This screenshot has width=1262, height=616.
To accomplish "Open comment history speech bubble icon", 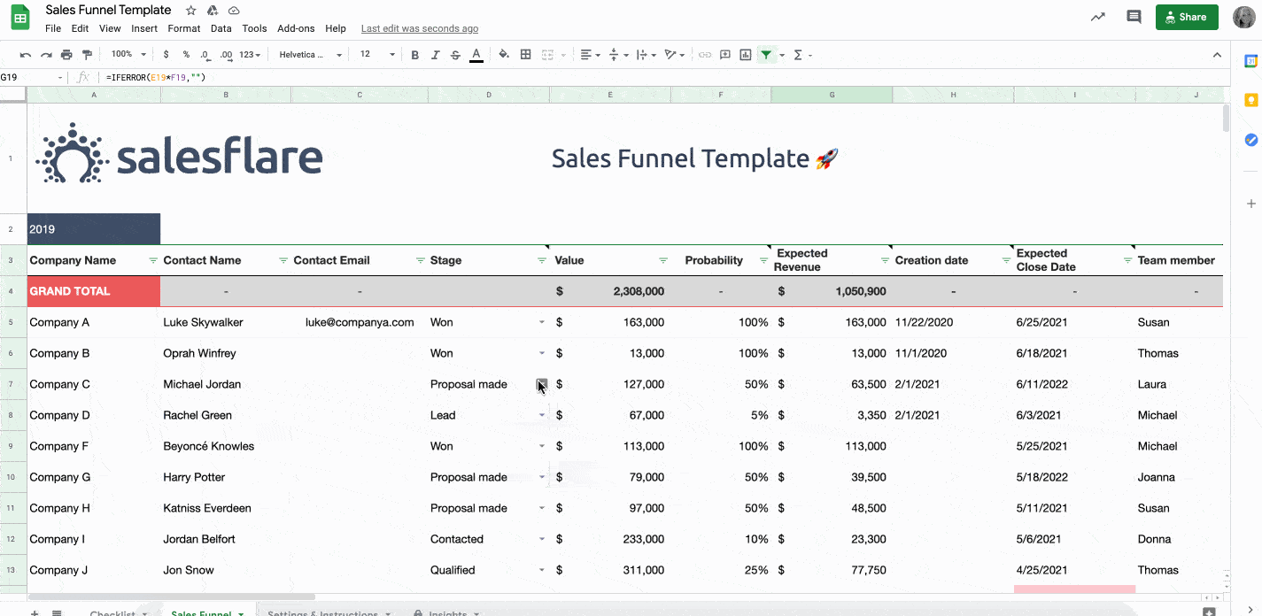I will tap(1134, 17).
